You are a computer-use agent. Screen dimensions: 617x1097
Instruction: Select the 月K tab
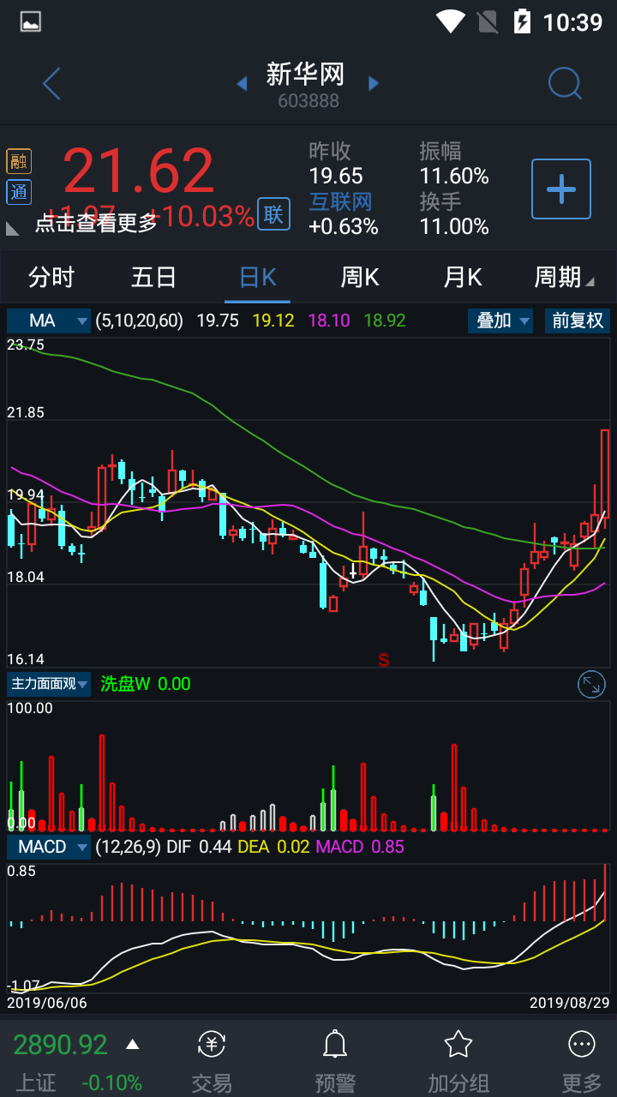click(x=463, y=277)
